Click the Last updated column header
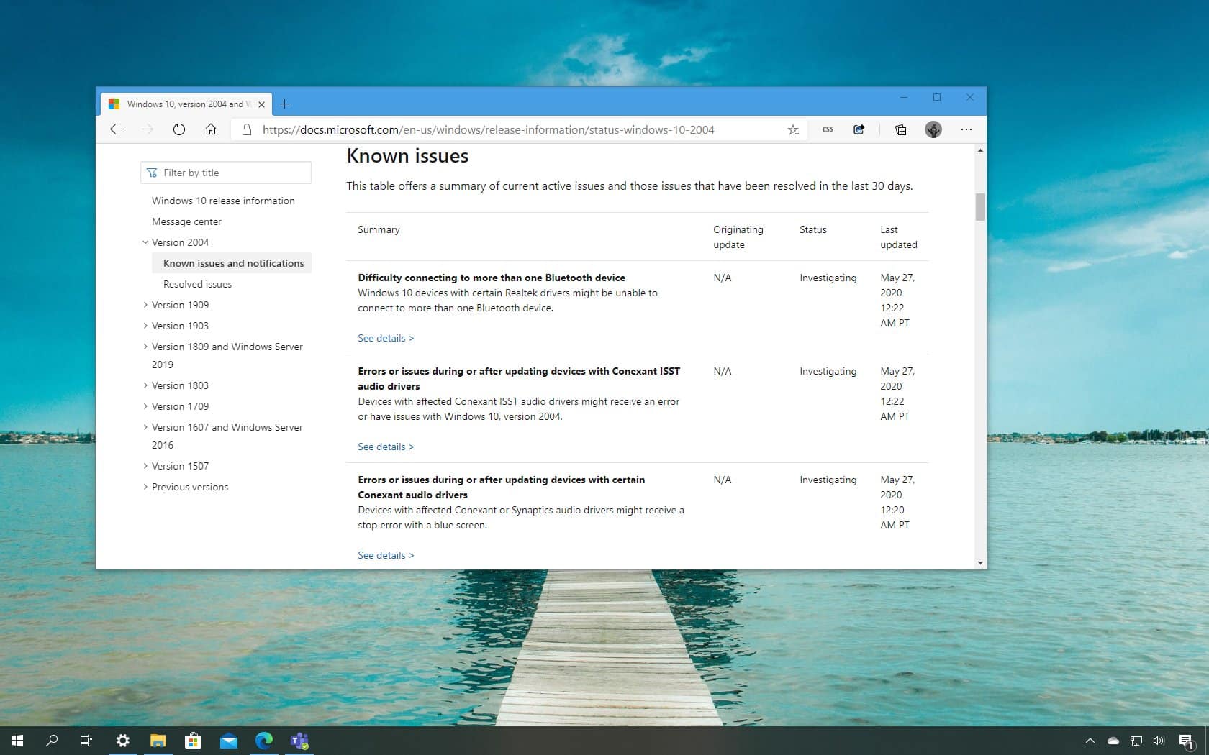This screenshot has width=1209, height=755. point(899,237)
